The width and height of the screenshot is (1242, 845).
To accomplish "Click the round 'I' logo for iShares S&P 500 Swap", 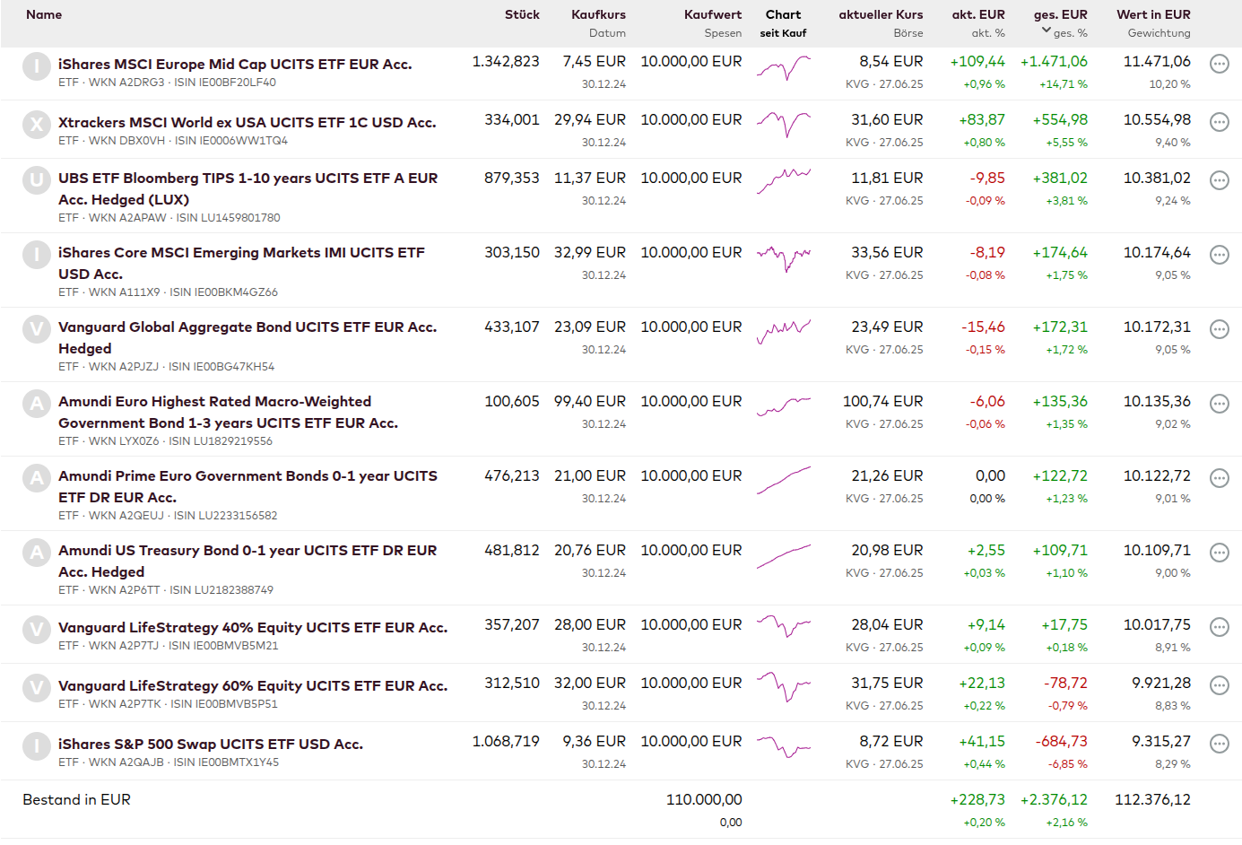I will click(x=37, y=746).
